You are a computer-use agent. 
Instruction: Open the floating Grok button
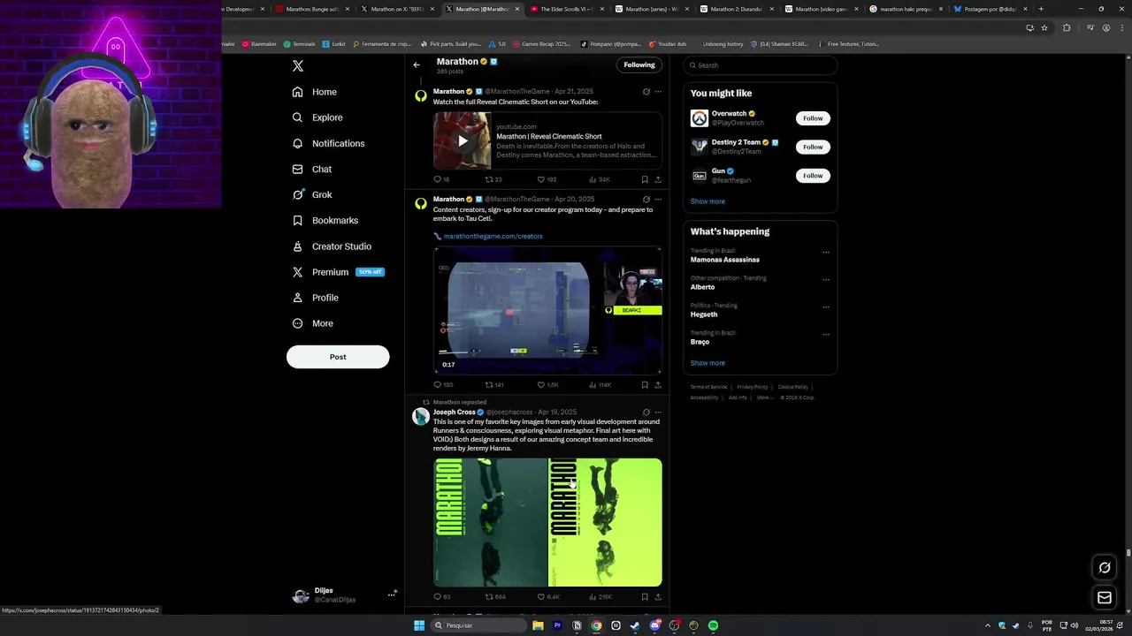point(1105,568)
